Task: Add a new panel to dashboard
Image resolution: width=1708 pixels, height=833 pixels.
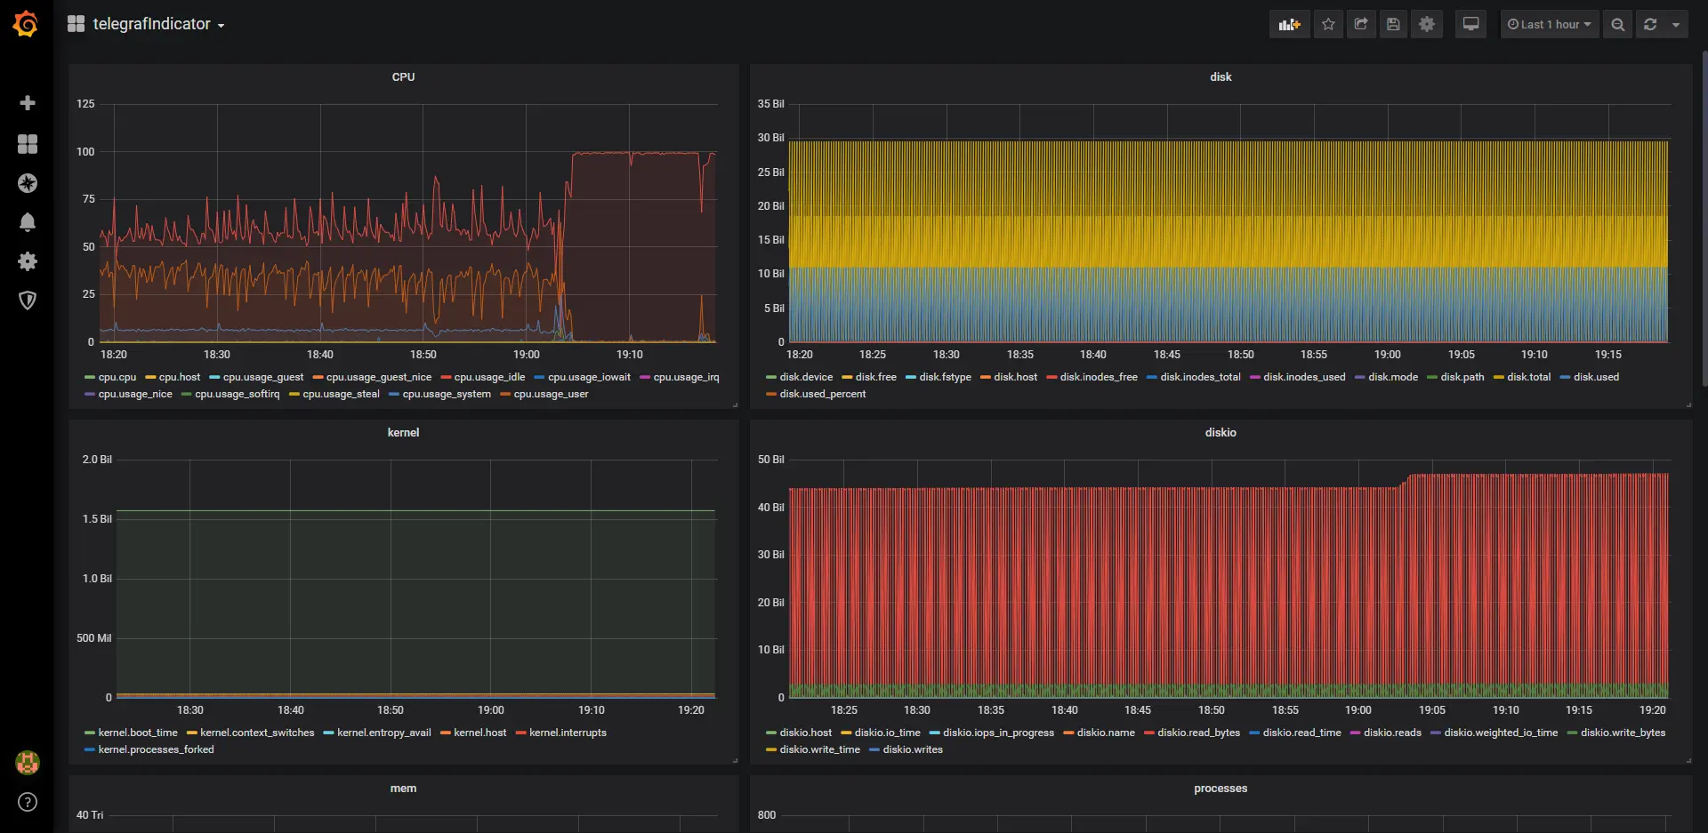Action: click(x=1289, y=24)
